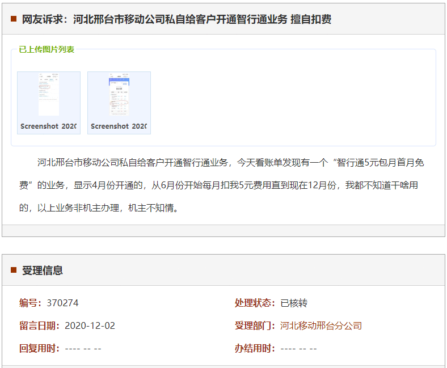Click the complaint paragraph body text

[222, 185]
